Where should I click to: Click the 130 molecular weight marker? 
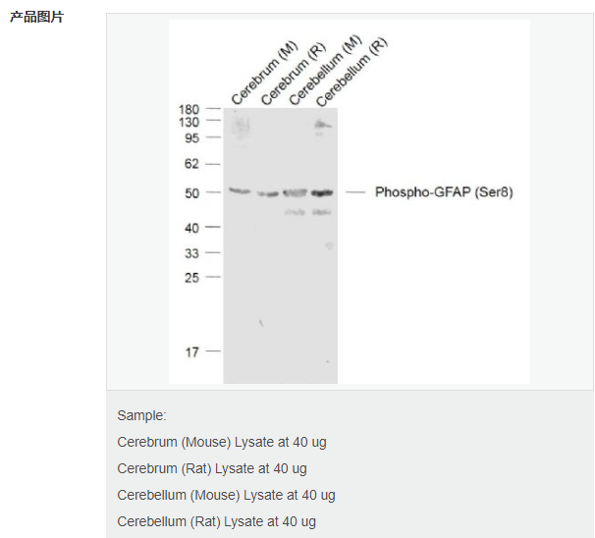[x=189, y=122]
